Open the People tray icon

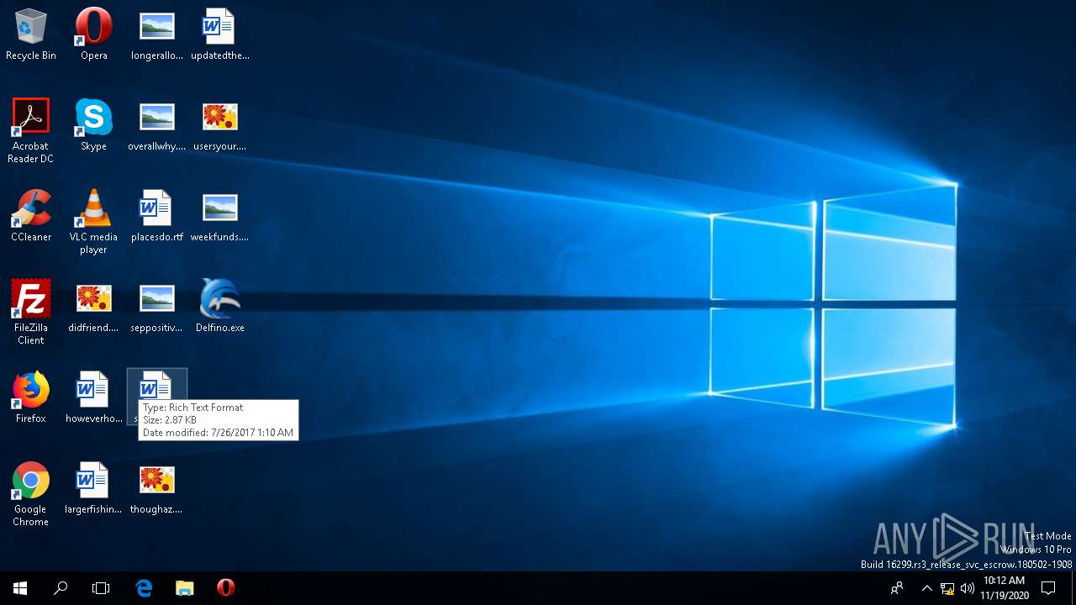point(898,588)
